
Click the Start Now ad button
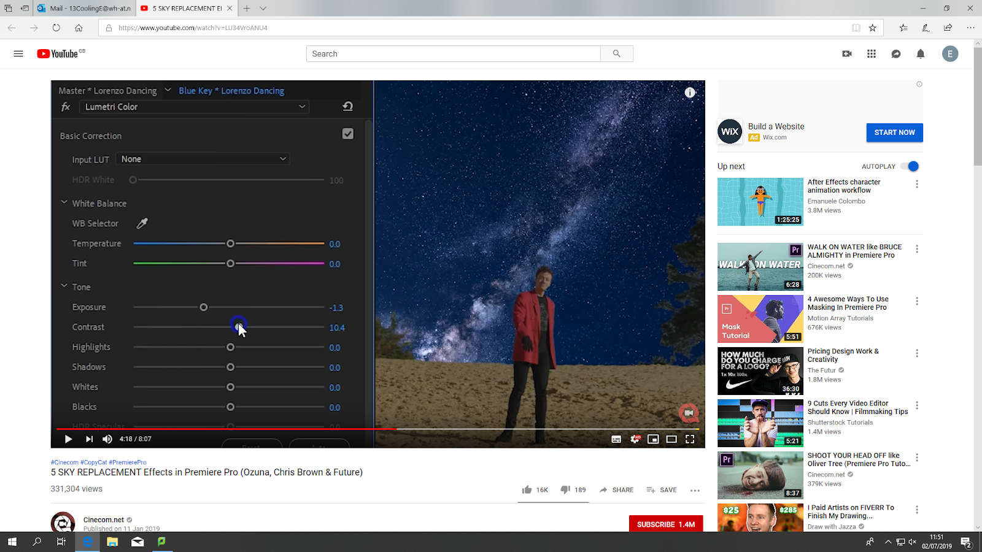(x=894, y=132)
